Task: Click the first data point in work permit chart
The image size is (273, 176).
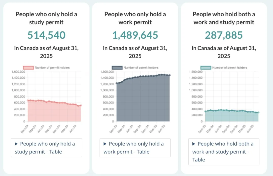Action: coord(117,83)
